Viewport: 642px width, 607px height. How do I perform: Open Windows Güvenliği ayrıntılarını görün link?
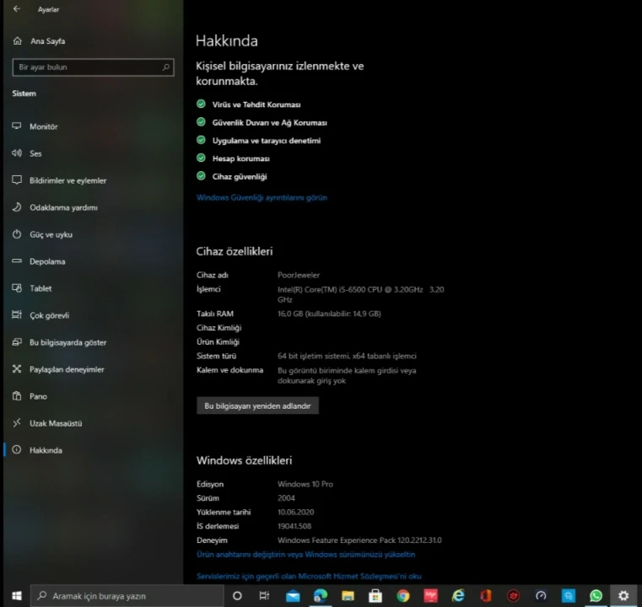(262, 197)
